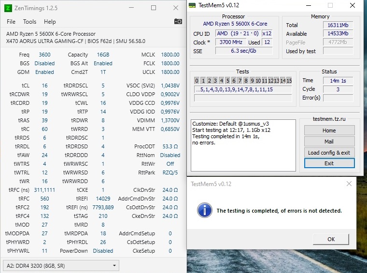The width and height of the screenshot is (367, 273).
Task: Click the x12 thread count field
Action: click(267, 33)
